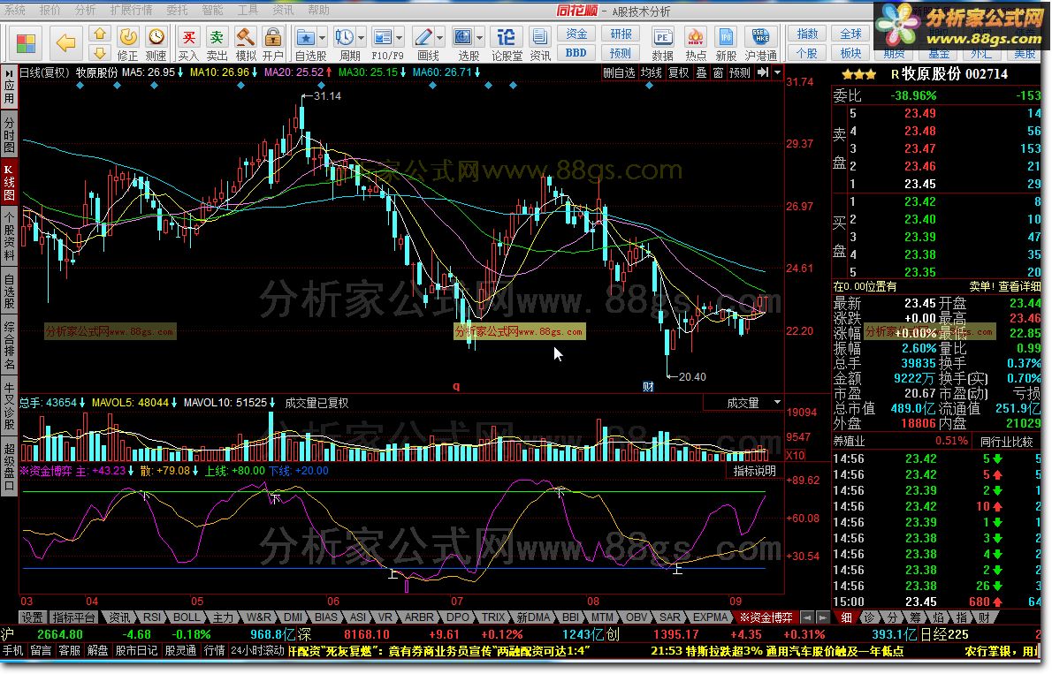Open 自选股 star folder icon
Viewport: 1052px width, 674px height.
click(x=305, y=37)
